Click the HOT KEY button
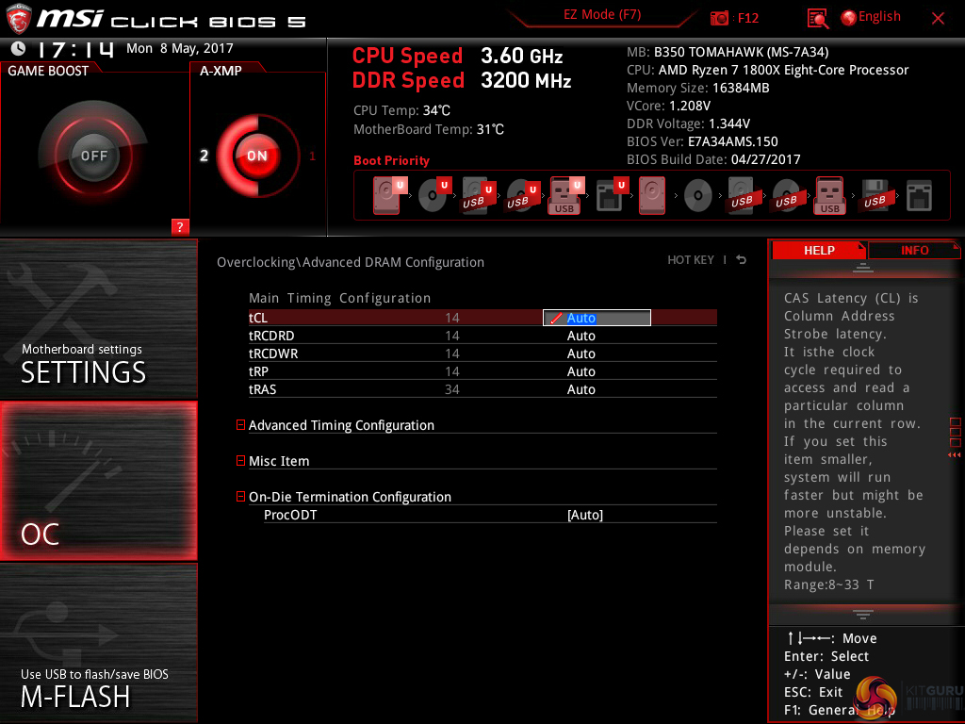This screenshot has height=724, width=965. tap(691, 260)
